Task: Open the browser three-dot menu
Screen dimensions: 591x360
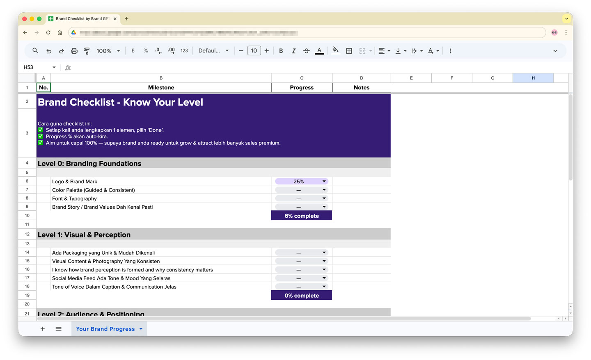Action: [x=566, y=32]
